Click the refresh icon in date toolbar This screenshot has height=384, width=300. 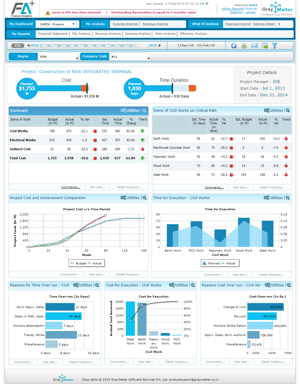(234, 46)
